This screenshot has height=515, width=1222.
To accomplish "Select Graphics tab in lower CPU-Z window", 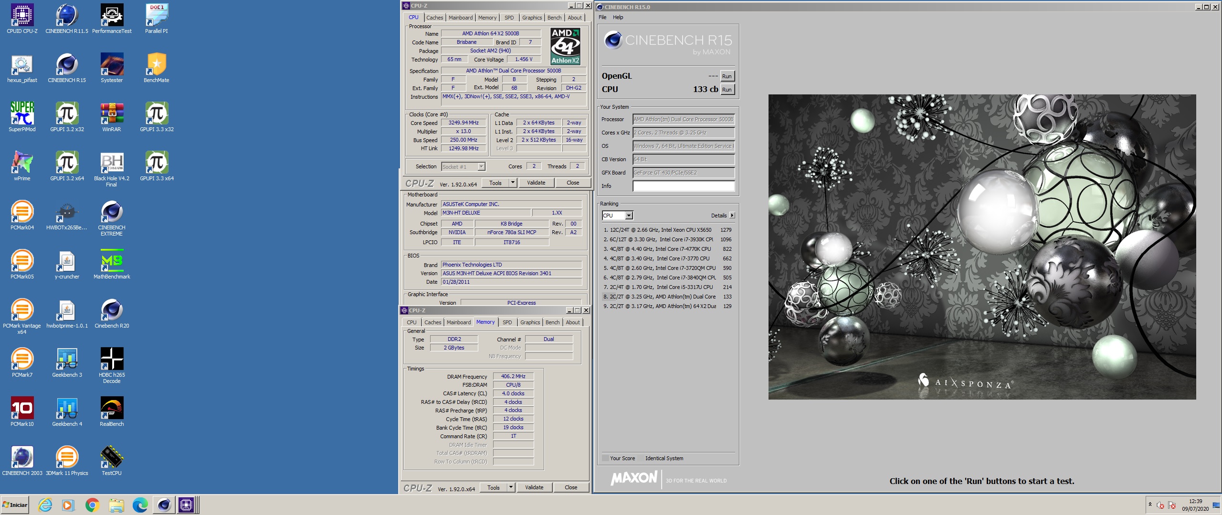I will click(530, 322).
